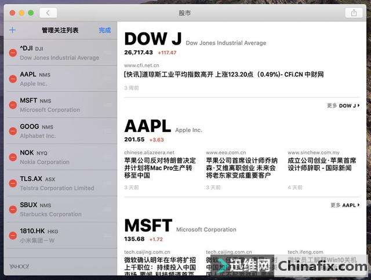This screenshot has height=280, width=371.
Task: Select the Starbucks Corporation watchlist row
Action: coord(60,209)
